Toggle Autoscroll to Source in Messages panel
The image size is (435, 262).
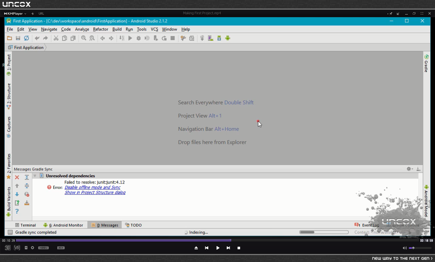(27, 203)
